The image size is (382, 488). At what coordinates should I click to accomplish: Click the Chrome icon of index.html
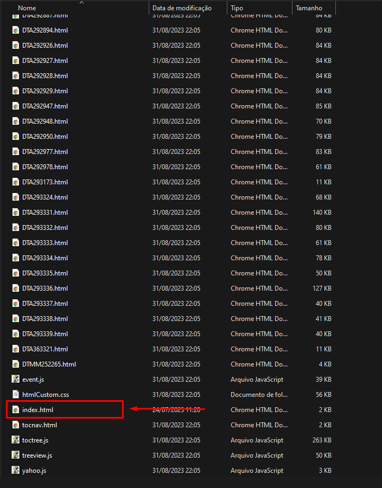click(16, 410)
